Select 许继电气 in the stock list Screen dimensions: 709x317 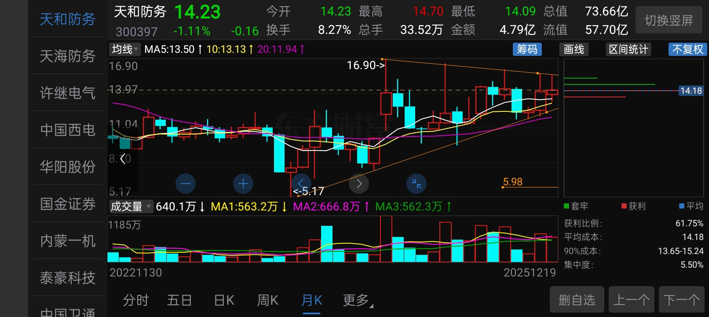click(x=68, y=93)
